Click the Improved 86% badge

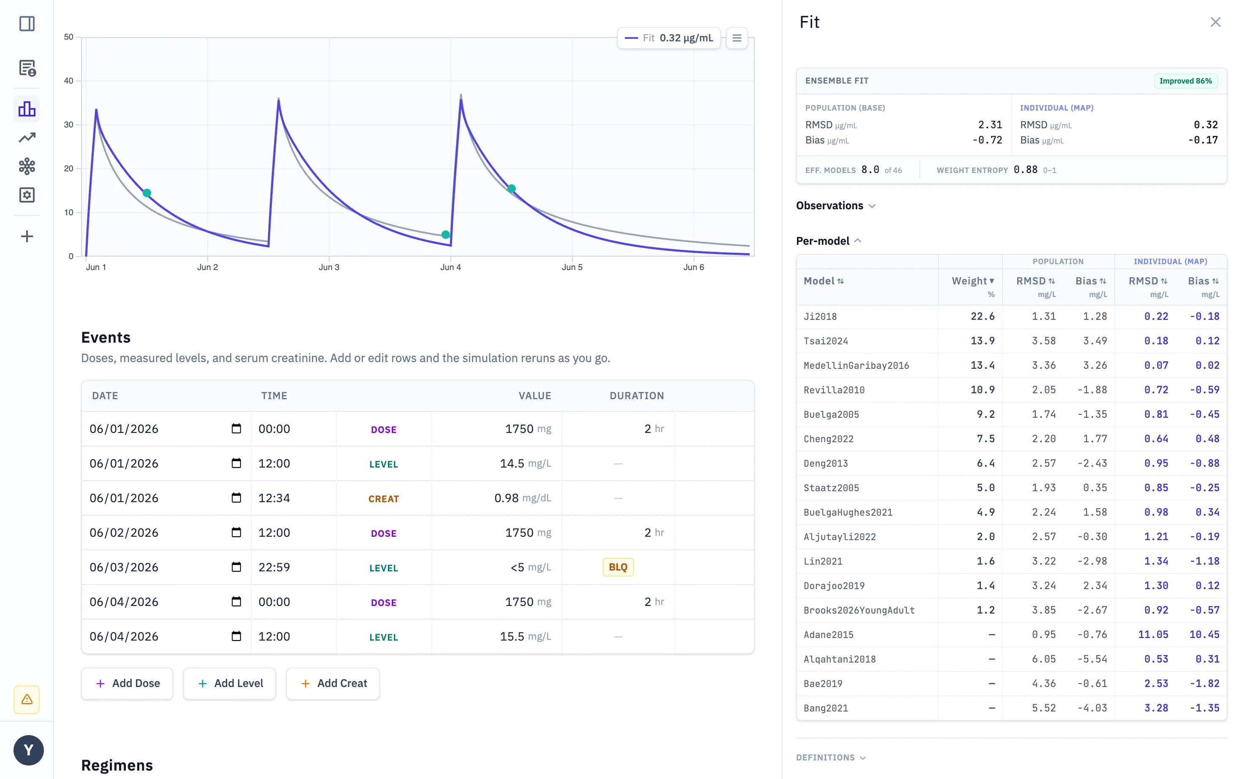tap(1185, 81)
